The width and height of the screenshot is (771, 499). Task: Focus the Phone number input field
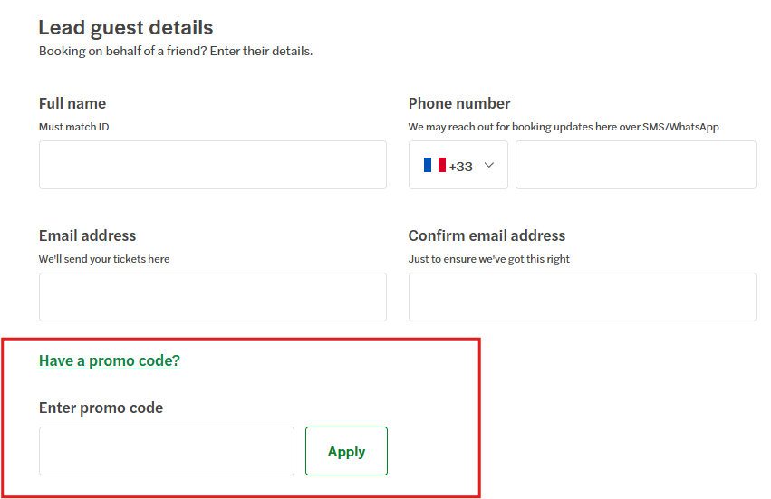pos(635,165)
